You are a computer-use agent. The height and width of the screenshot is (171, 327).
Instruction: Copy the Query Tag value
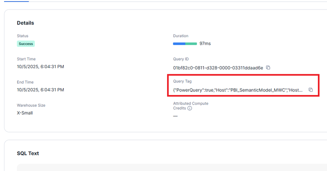point(311,90)
